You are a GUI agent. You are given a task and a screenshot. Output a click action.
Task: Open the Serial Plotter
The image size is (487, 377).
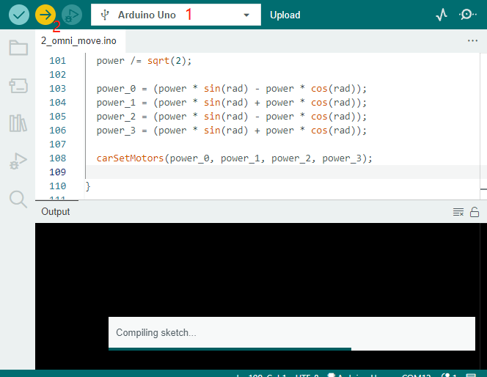(442, 15)
